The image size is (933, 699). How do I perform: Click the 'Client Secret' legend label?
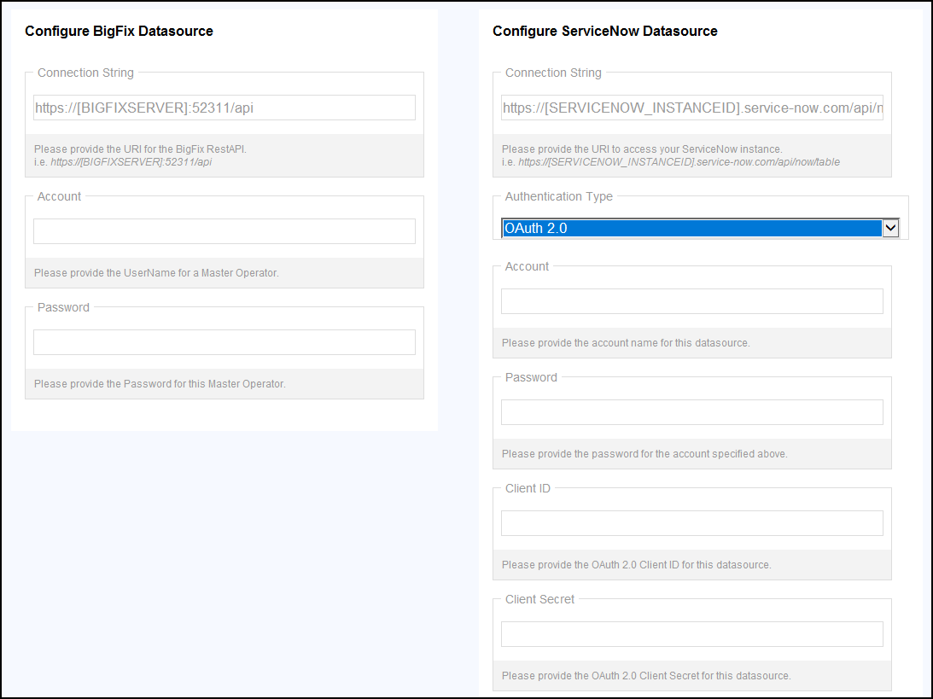539,599
